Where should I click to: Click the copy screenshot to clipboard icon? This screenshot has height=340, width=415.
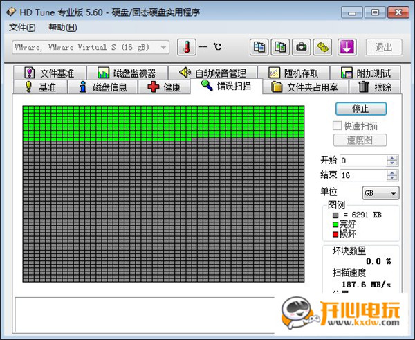[x=280, y=47]
